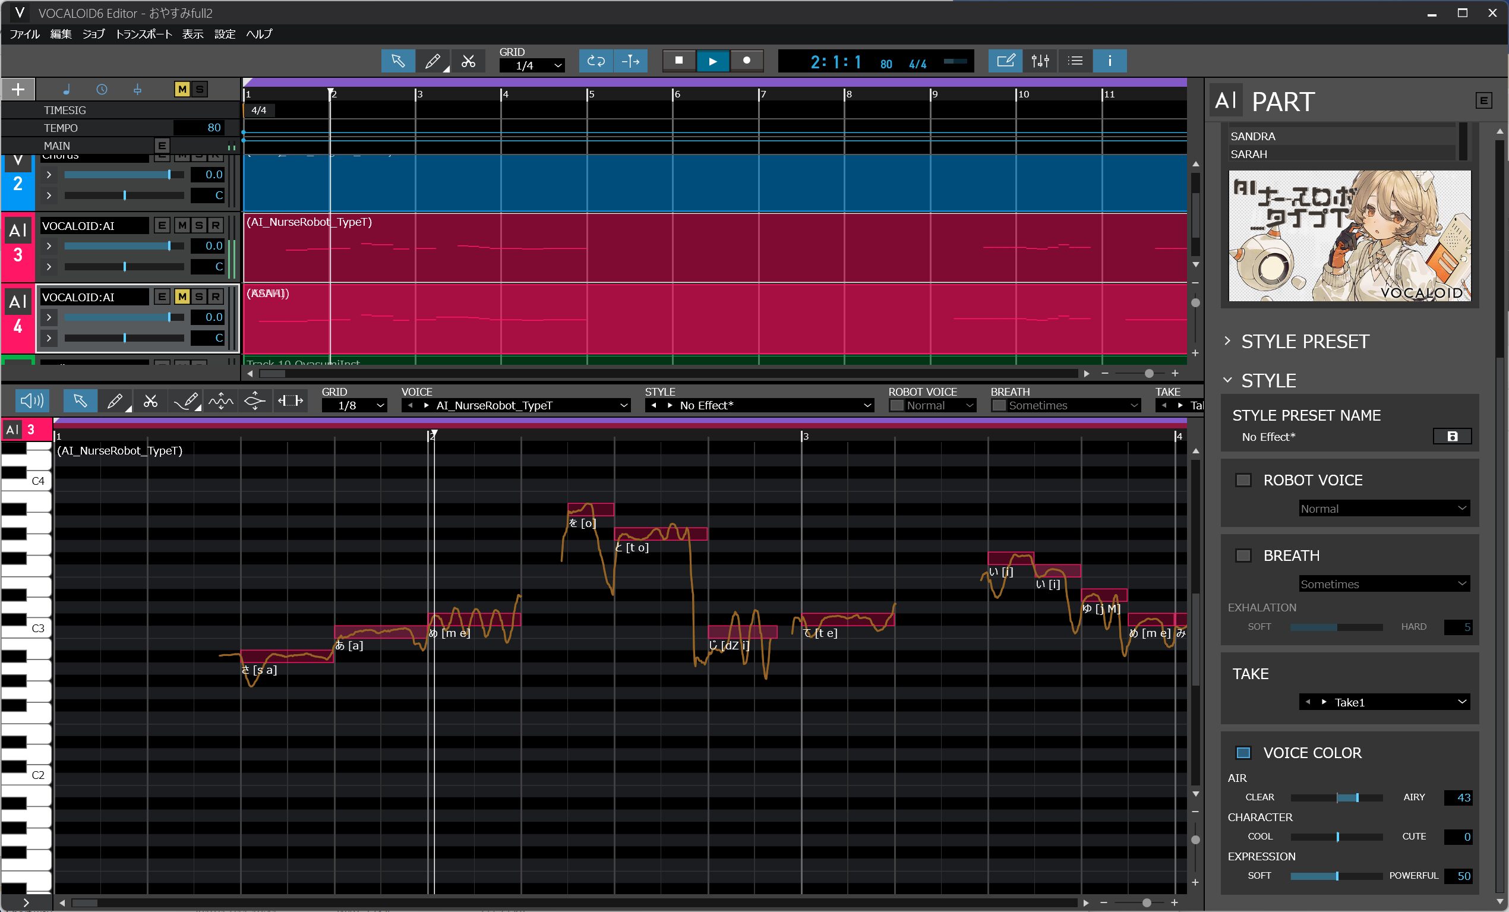Select the scissors tool in main toolbar

click(469, 61)
